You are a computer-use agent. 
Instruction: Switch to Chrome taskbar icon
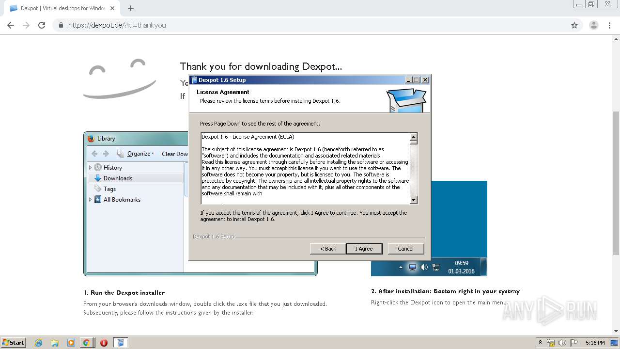[86, 343]
